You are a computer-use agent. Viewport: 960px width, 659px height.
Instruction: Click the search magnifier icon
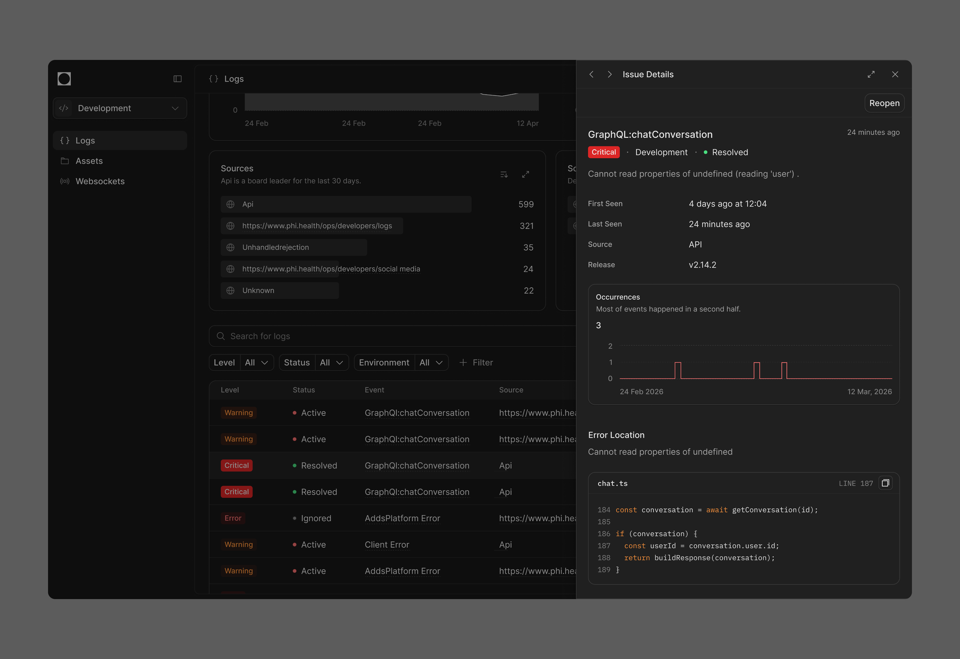[221, 336]
